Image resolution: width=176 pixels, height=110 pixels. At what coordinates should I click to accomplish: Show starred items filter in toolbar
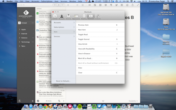click(x=55, y=5)
